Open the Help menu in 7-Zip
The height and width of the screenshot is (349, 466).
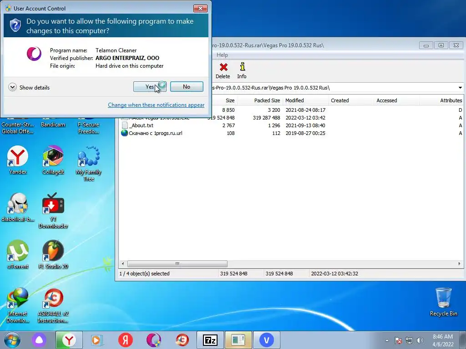click(222, 55)
